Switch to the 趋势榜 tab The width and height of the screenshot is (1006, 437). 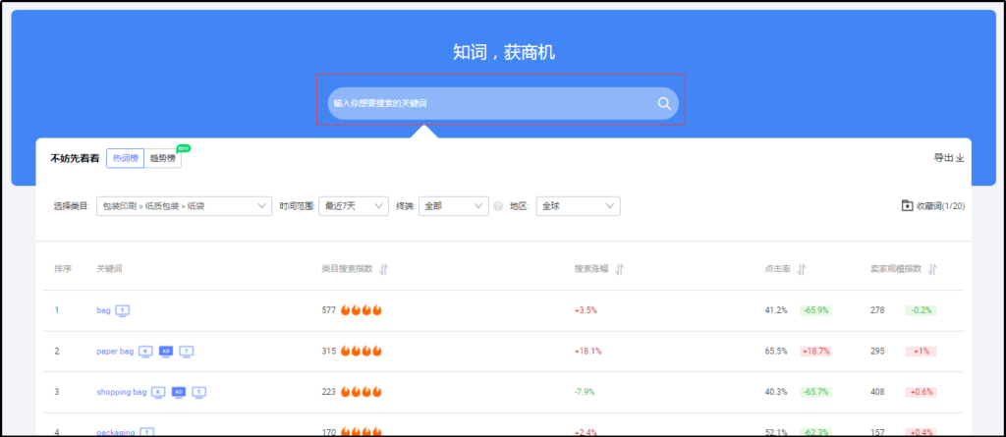point(163,158)
